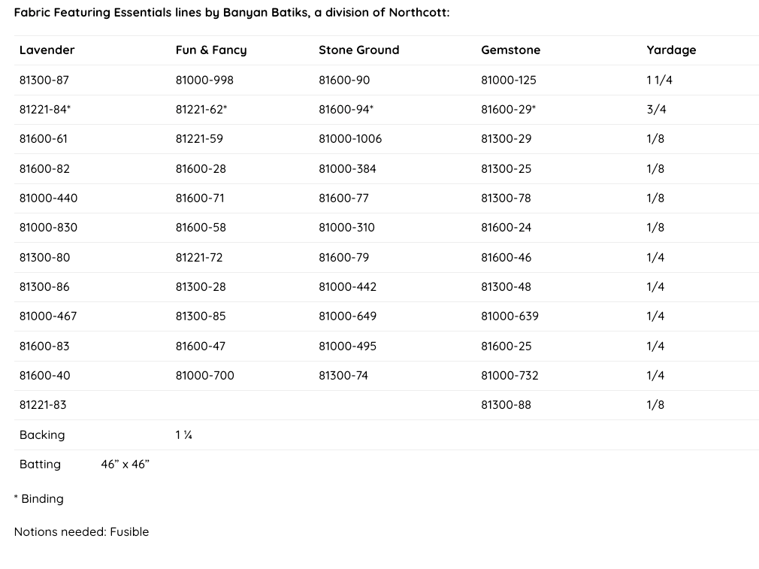Click the Lavender column header
This screenshot has height=569, width=759.
click(x=47, y=50)
